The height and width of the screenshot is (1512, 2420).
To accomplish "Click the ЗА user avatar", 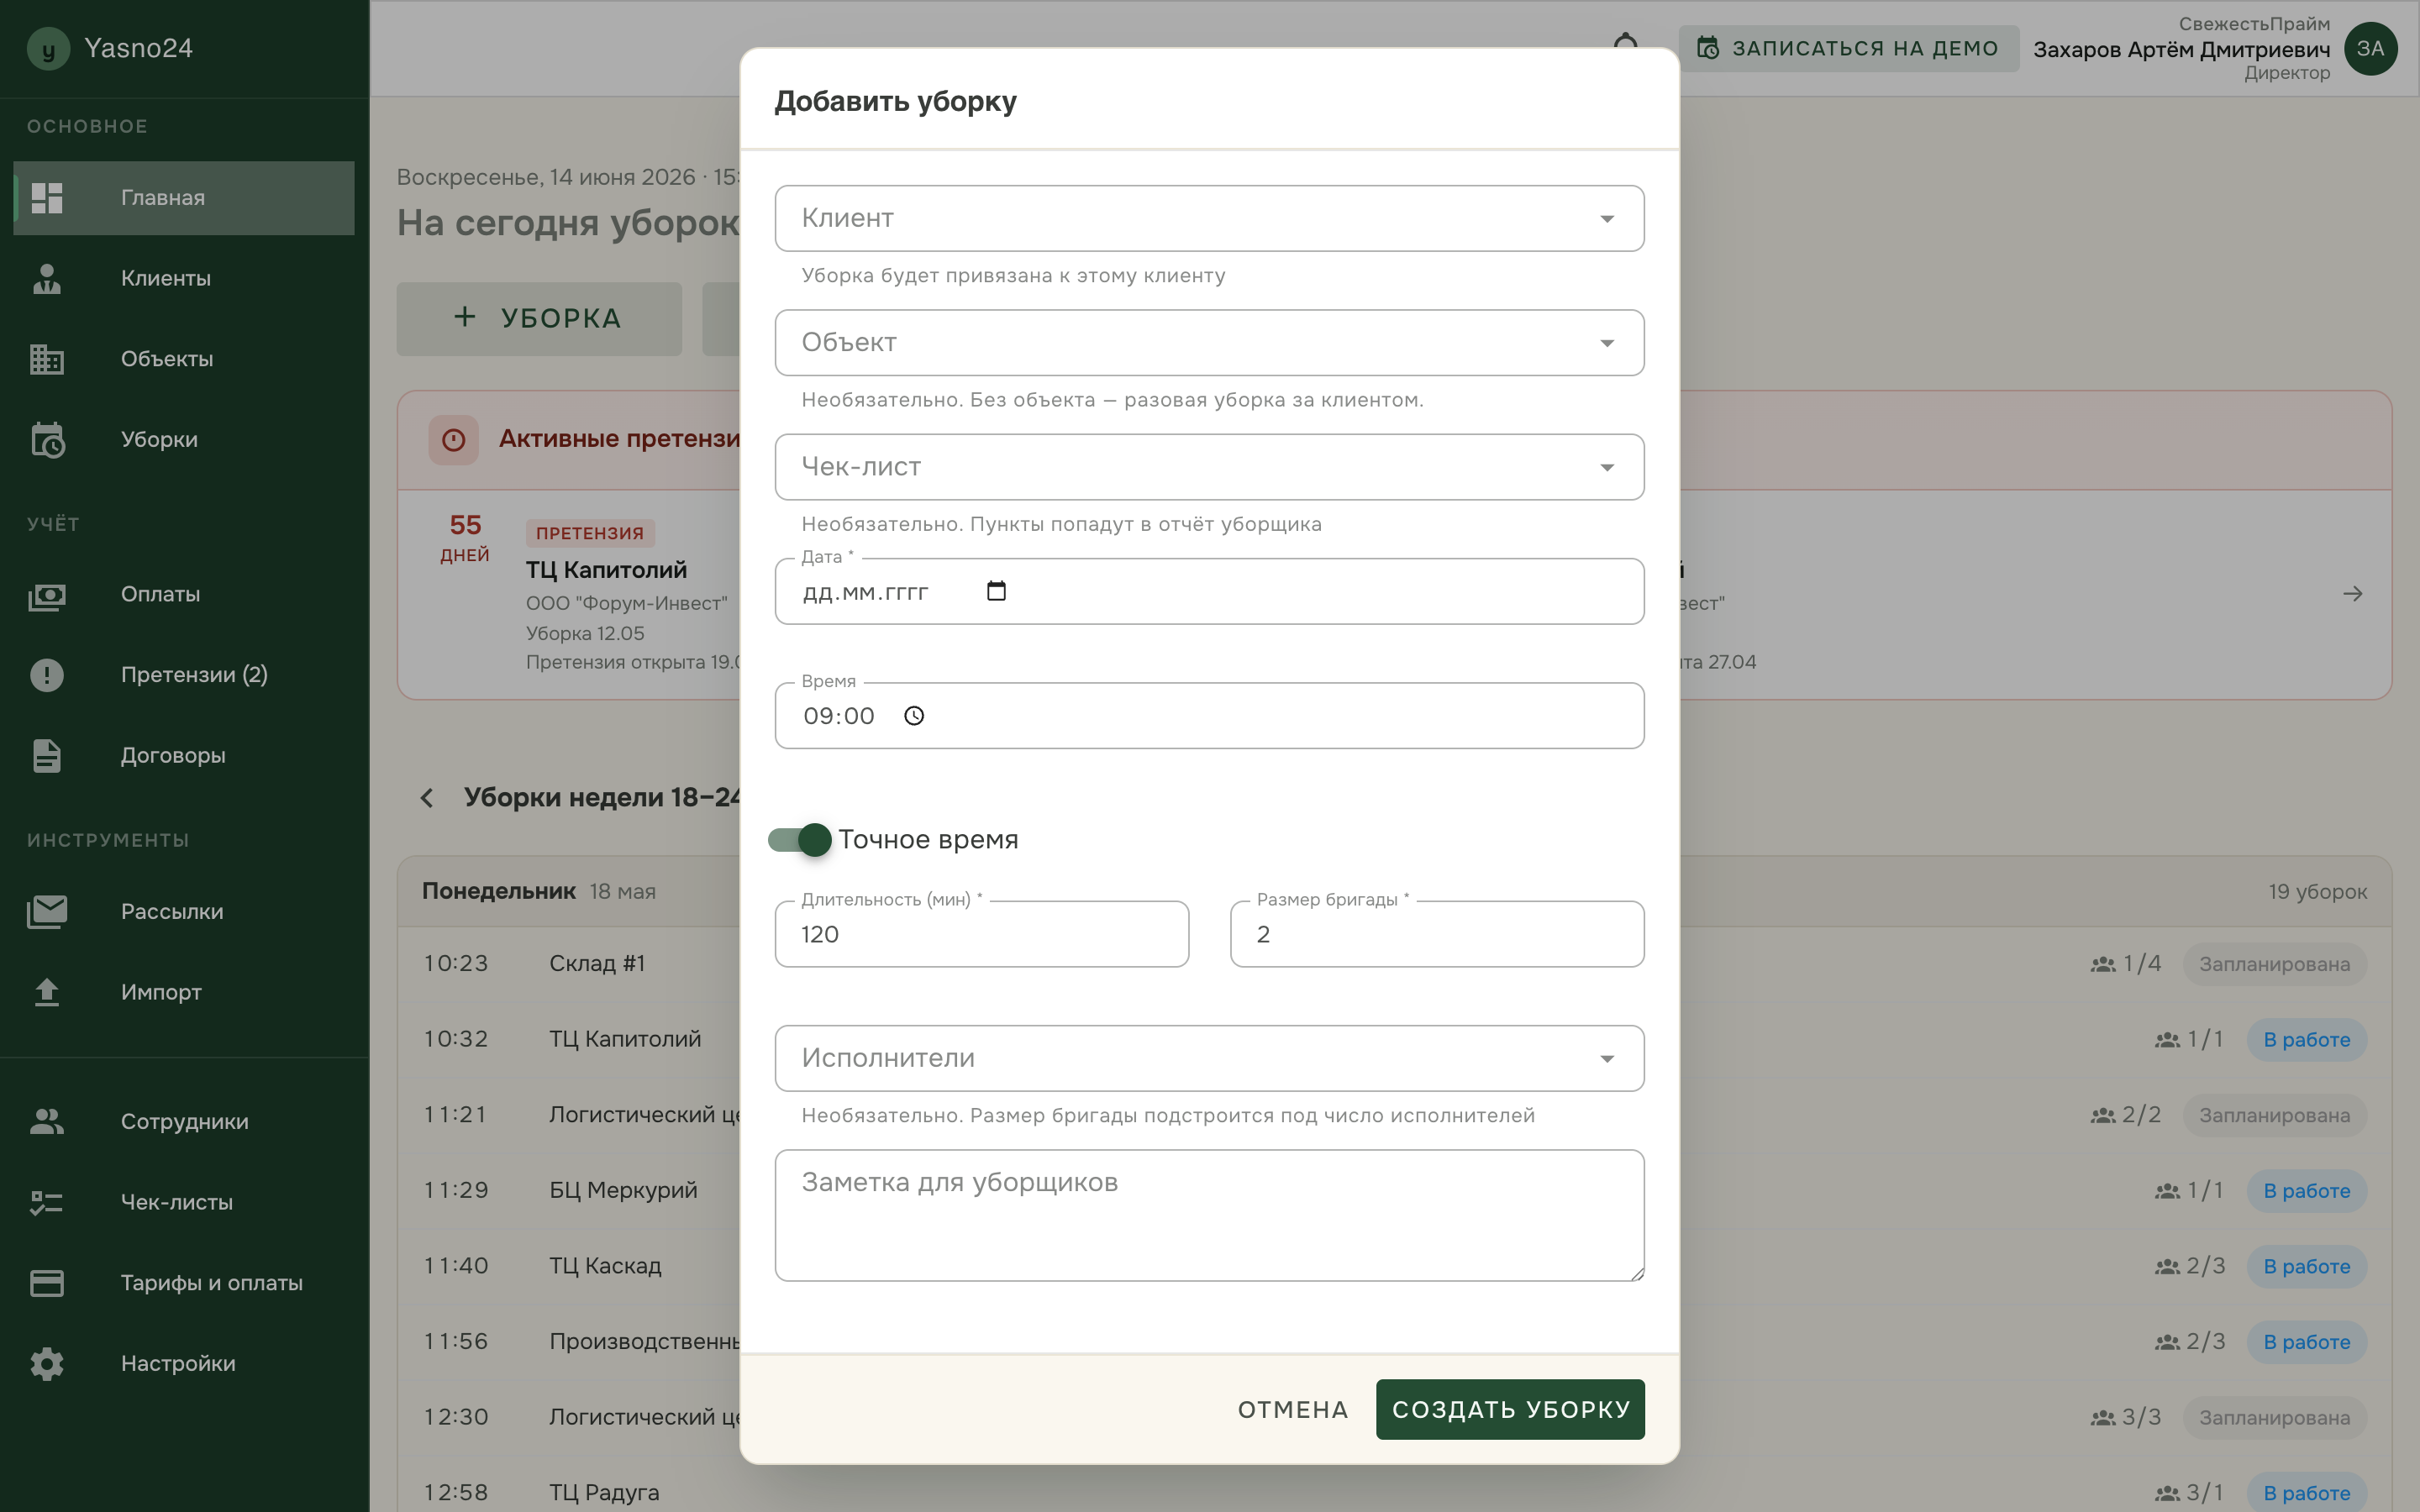I will tap(2370, 48).
